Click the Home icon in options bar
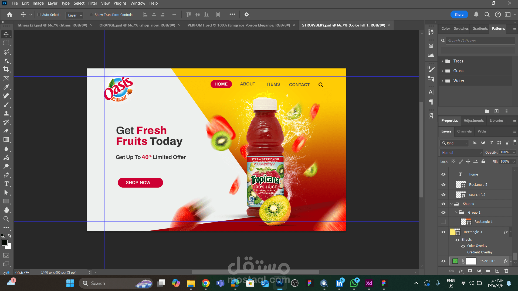Viewport: 518px width, 291px height. coord(9,15)
